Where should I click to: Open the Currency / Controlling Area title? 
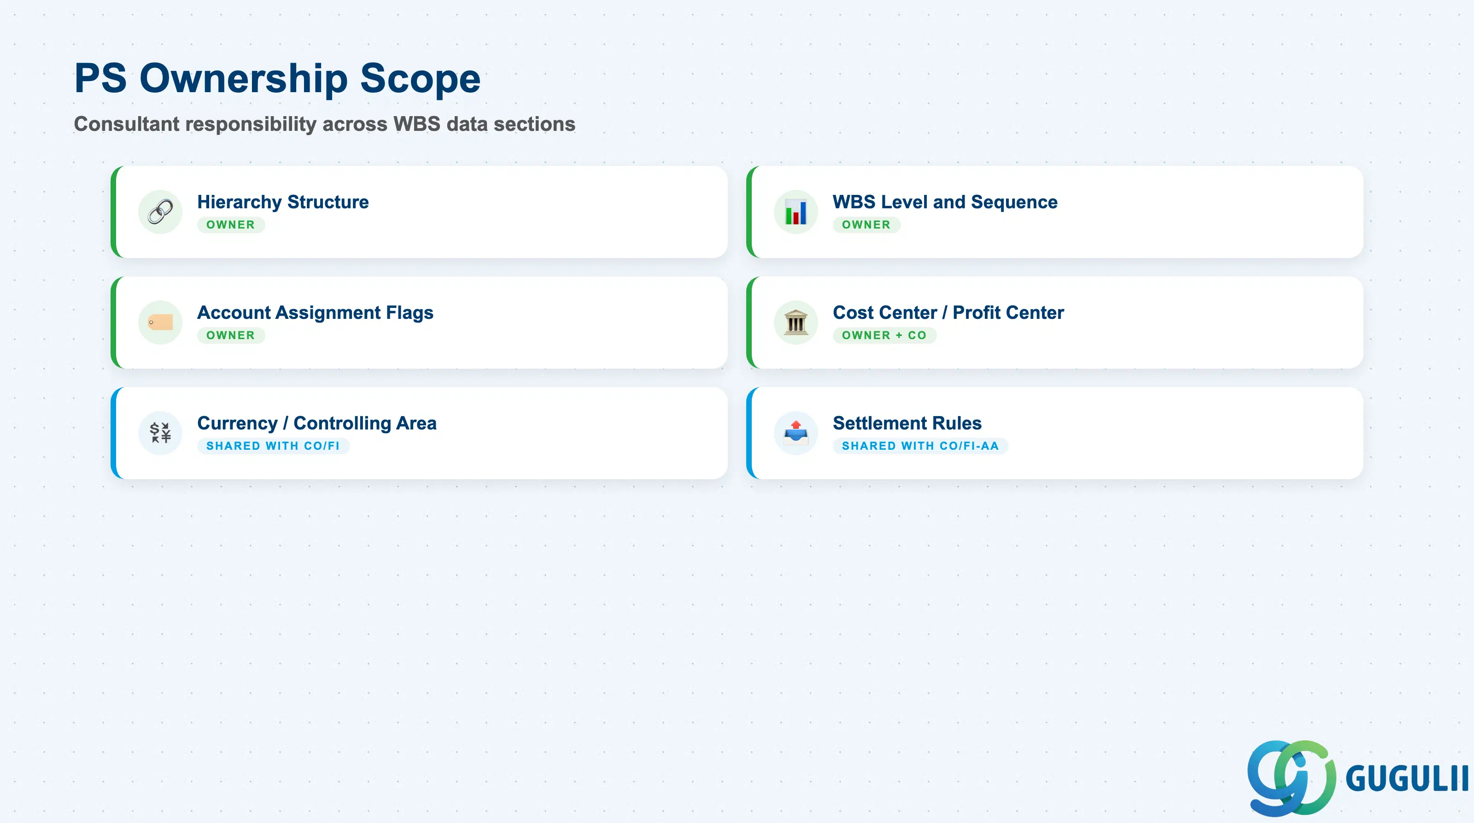(x=316, y=423)
